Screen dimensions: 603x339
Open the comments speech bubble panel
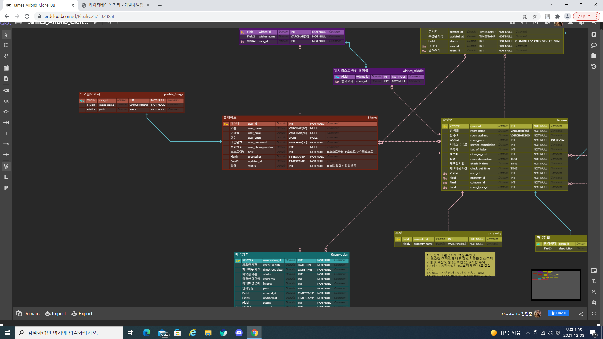tap(594, 45)
